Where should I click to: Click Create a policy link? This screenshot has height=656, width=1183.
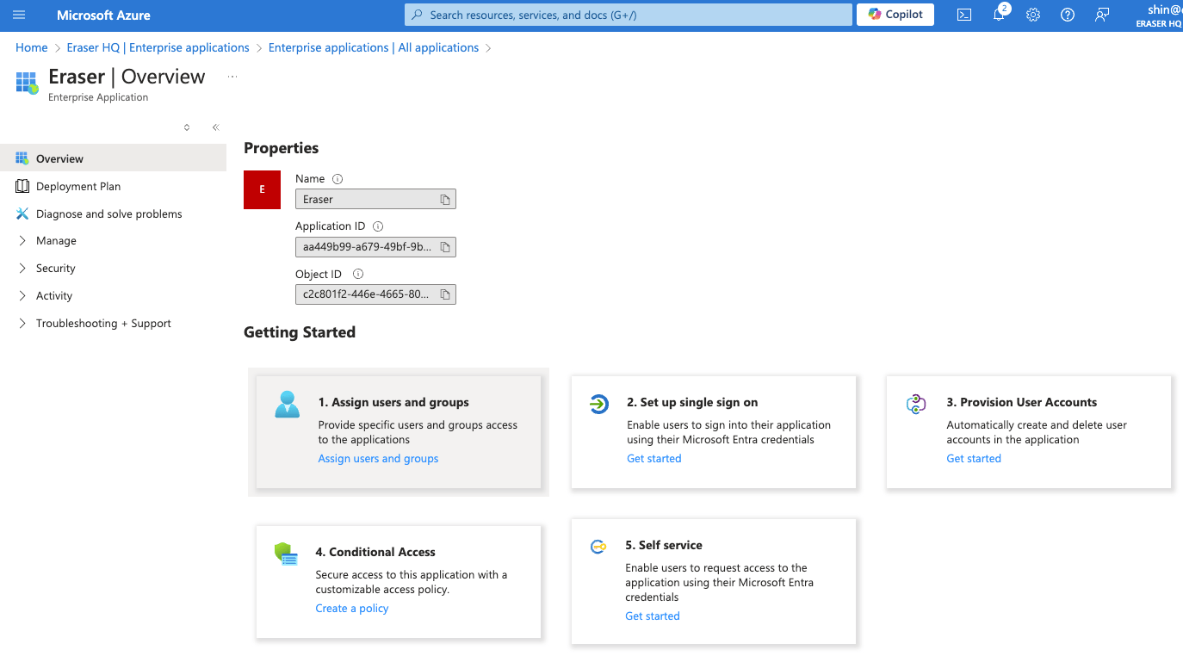tap(352, 609)
